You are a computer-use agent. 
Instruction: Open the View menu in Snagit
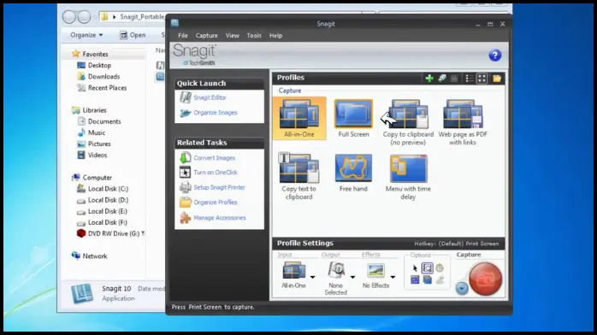[233, 35]
